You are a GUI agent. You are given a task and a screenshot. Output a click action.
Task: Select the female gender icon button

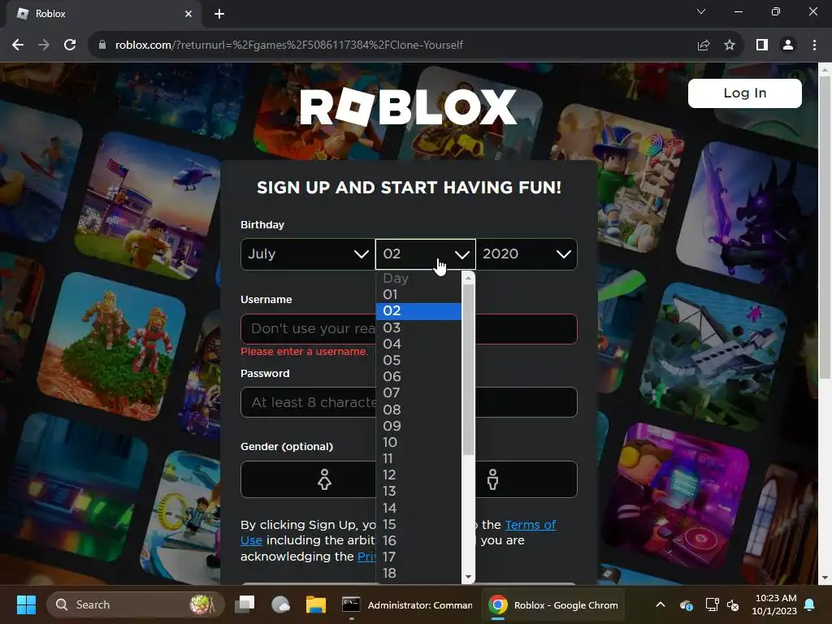[324, 479]
